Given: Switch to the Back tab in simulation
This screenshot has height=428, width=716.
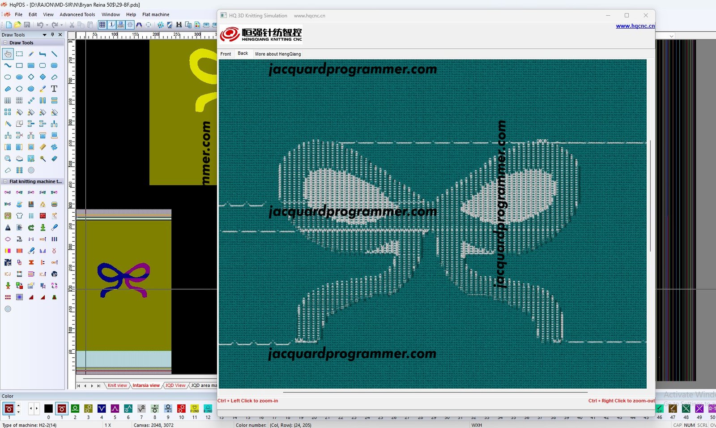Looking at the screenshot, I should click(243, 53).
